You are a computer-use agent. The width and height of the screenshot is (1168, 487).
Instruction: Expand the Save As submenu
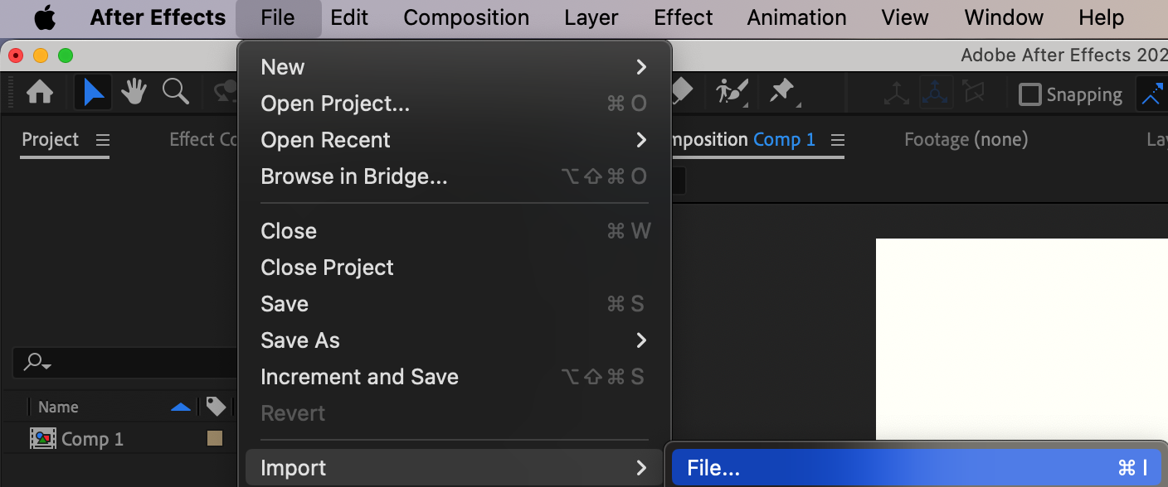[454, 340]
